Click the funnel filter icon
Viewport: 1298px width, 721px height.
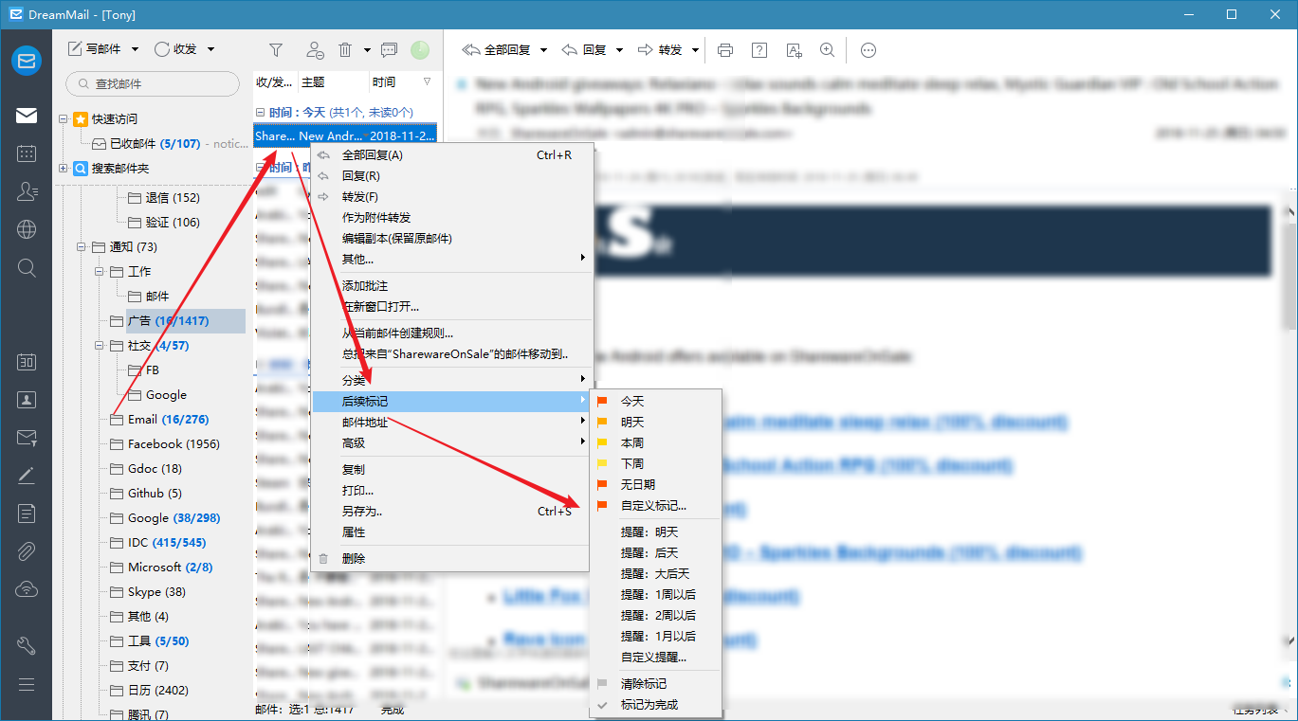pos(276,49)
